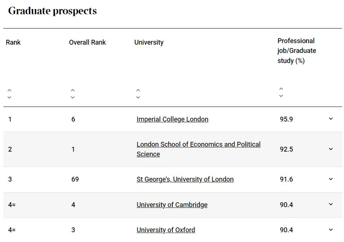Viewport: 344px width, 242px height.
Task: Visit the University of Cambridge link
Action: (172, 205)
